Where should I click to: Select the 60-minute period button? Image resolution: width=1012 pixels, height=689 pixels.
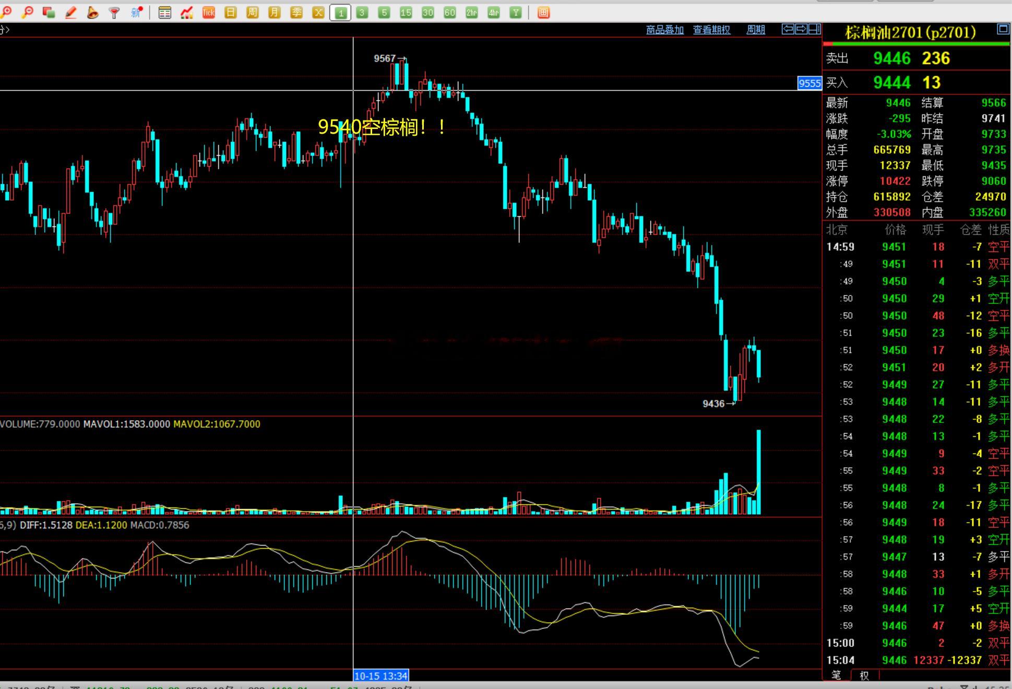[x=450, y=13]
